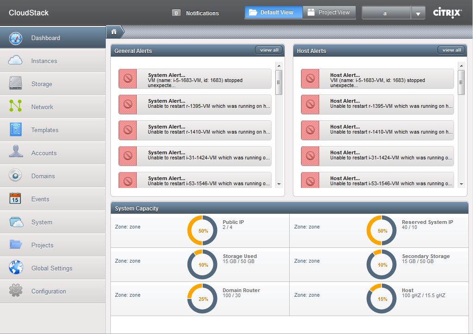Viewport: 473px width, 334px height.
Task: Click the 'Public IP' capacity label
Action: [233, 222]
